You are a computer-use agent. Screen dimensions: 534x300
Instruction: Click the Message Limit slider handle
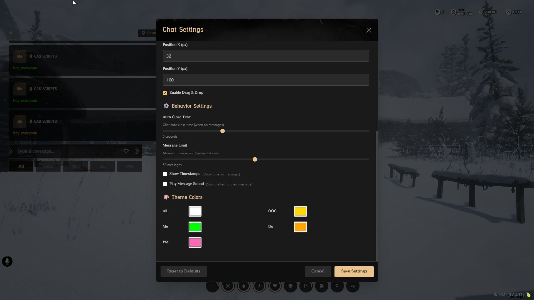[255, 159]
